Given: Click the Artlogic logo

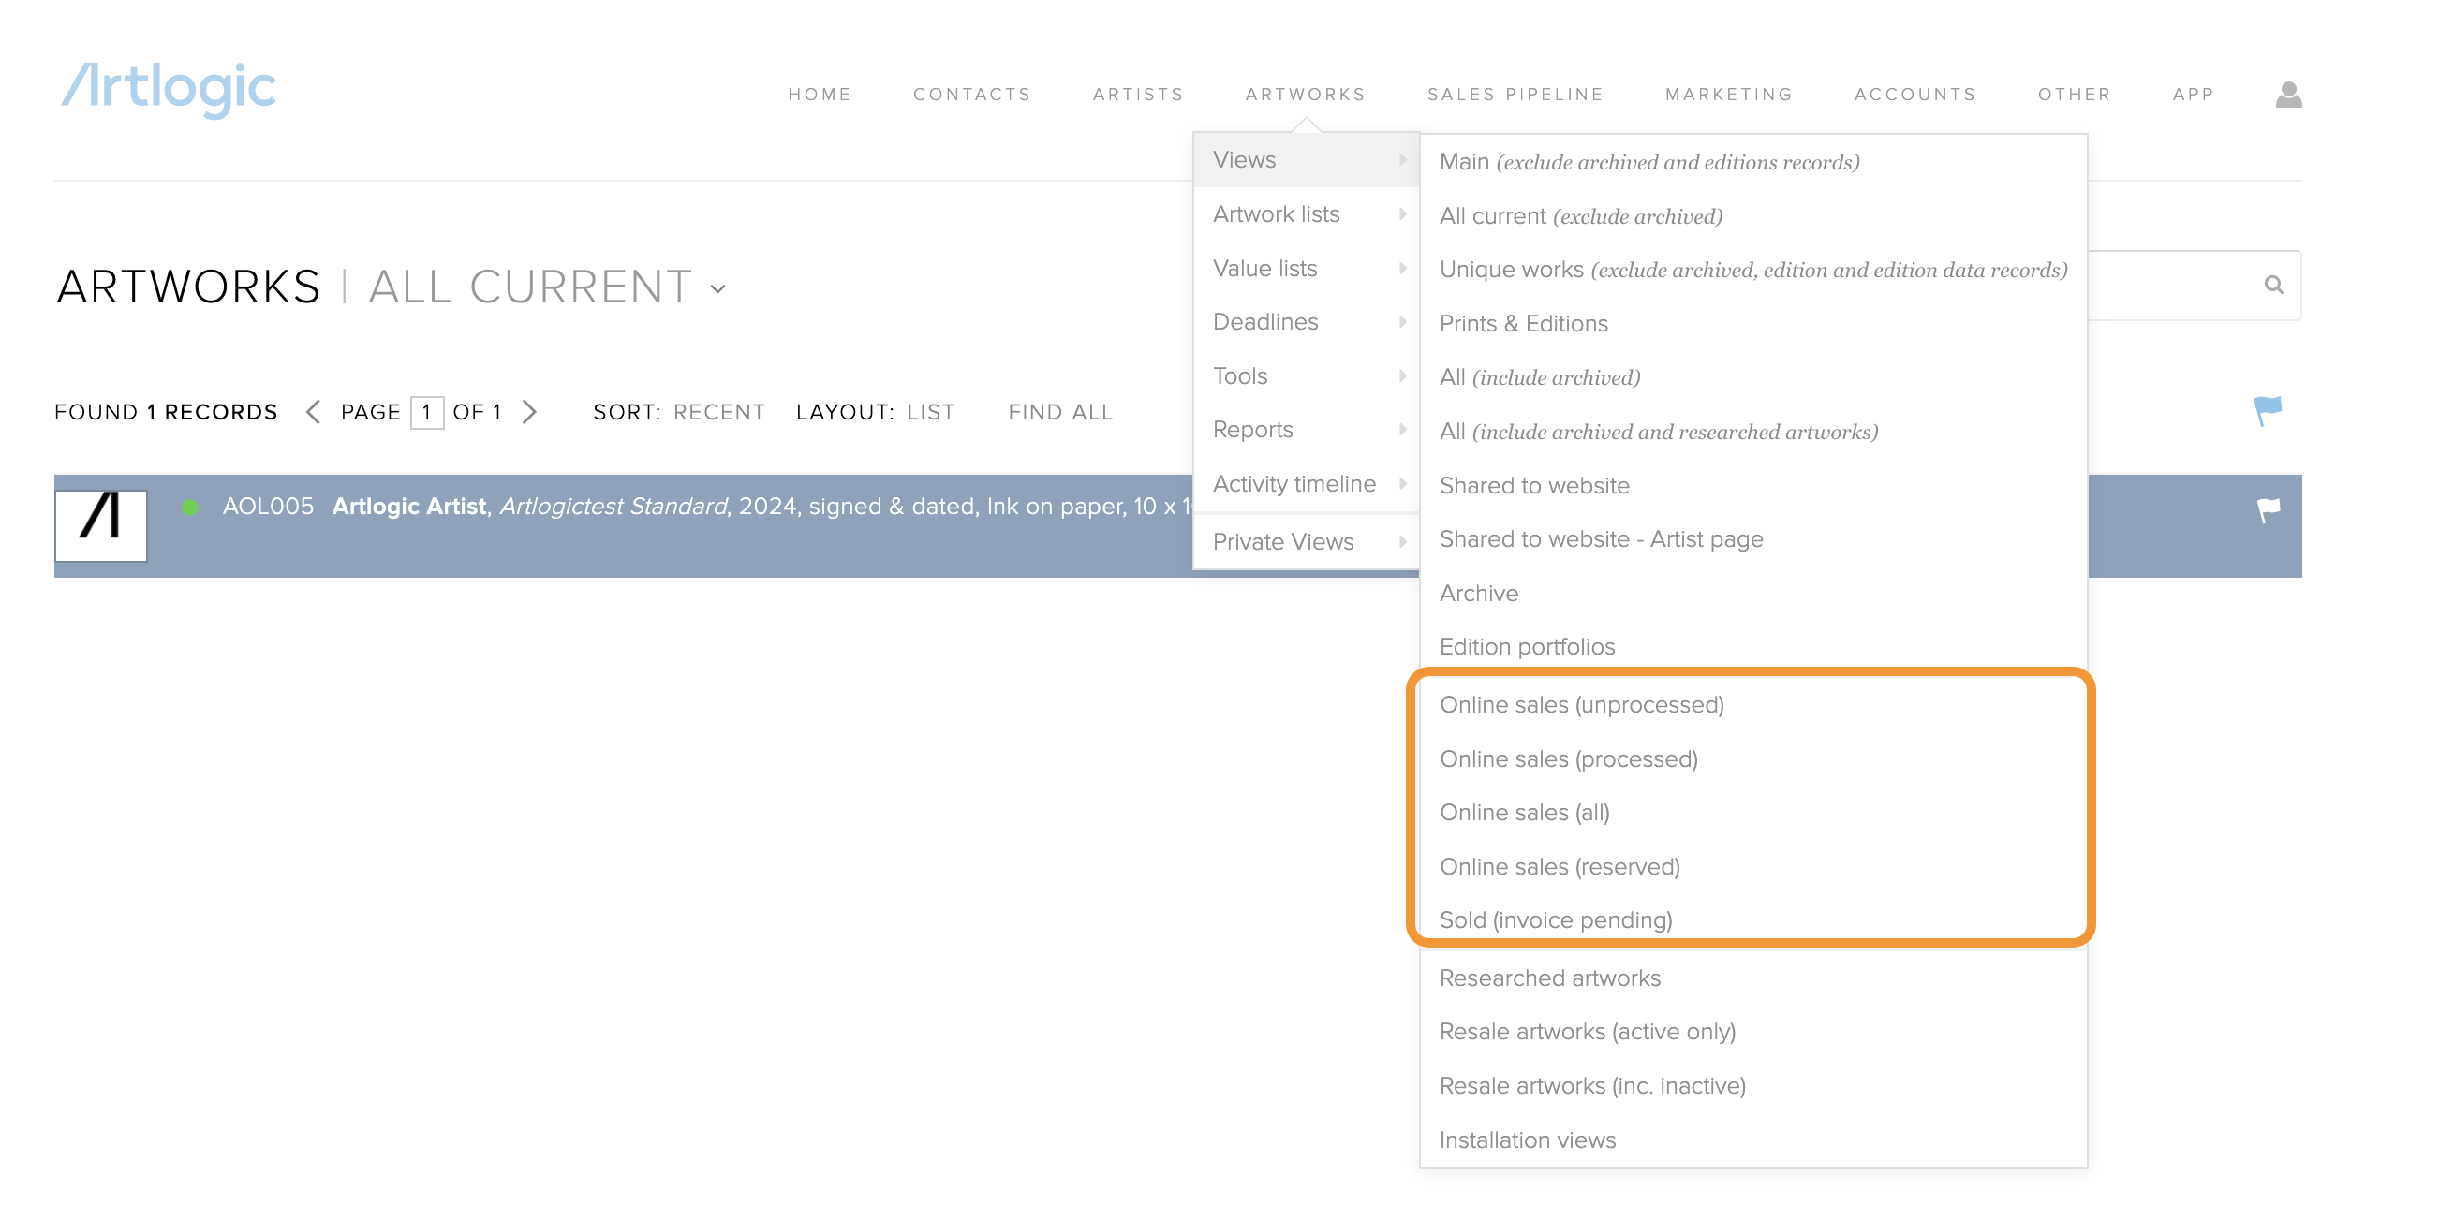Looking at the screenshot, I should pyautogui.click(x=169, y=90).
